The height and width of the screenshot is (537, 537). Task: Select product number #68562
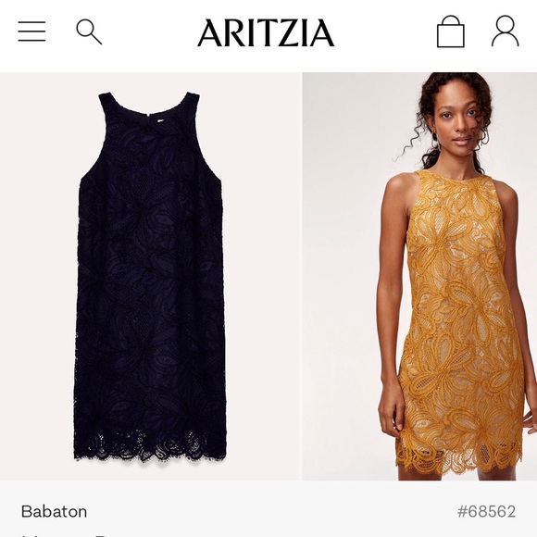tap(487, 512)
